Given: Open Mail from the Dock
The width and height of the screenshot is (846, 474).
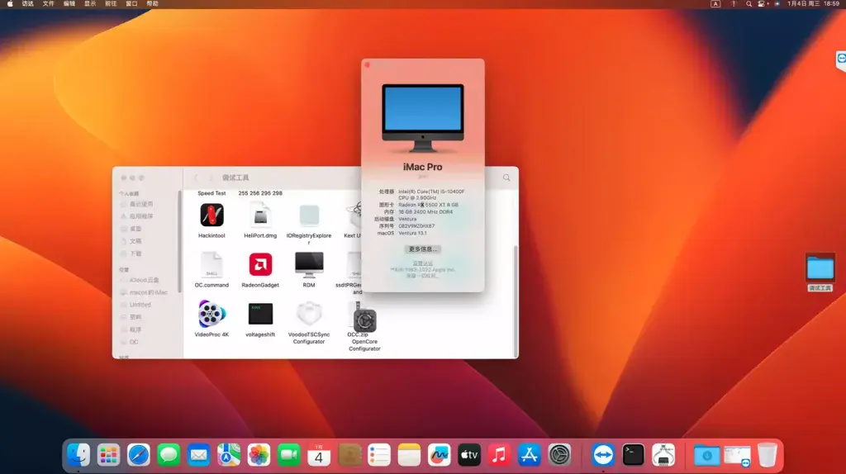Looking at the screenshot, I should [198, 455].
